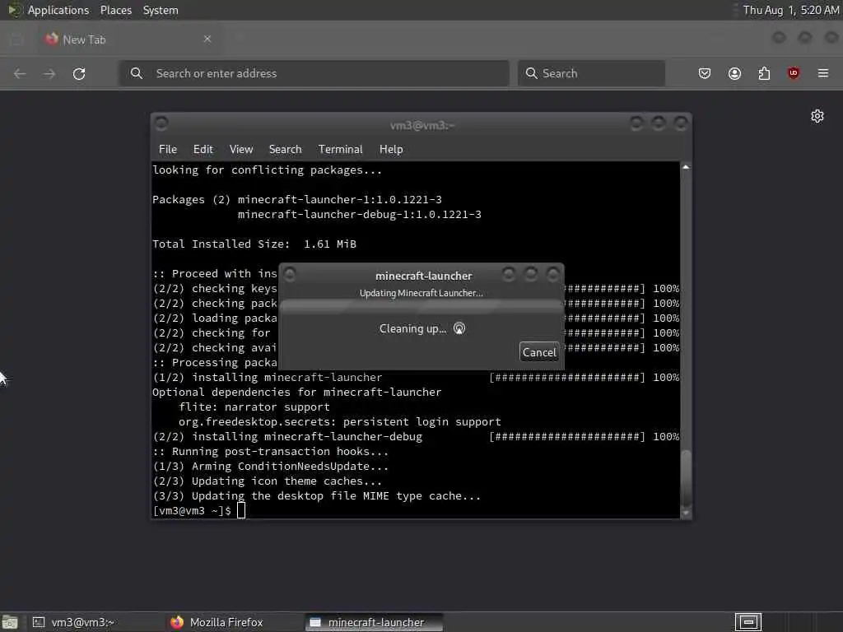
Task: Click the terminal prompt [vm3@vm3 ~]$
Action: pyautogui.click(x=192, y=511)
